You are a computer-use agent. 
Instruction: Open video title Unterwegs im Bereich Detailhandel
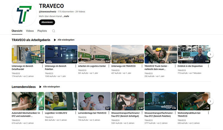[22, 68]
